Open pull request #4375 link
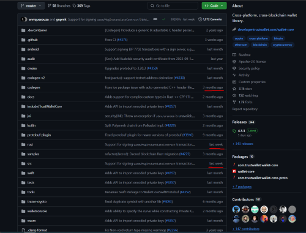 (x=122, y=40)
